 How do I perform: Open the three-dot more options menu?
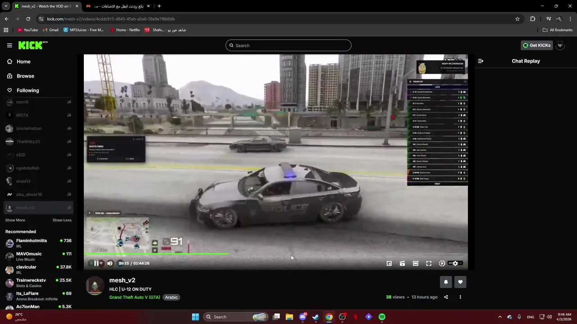460,297
